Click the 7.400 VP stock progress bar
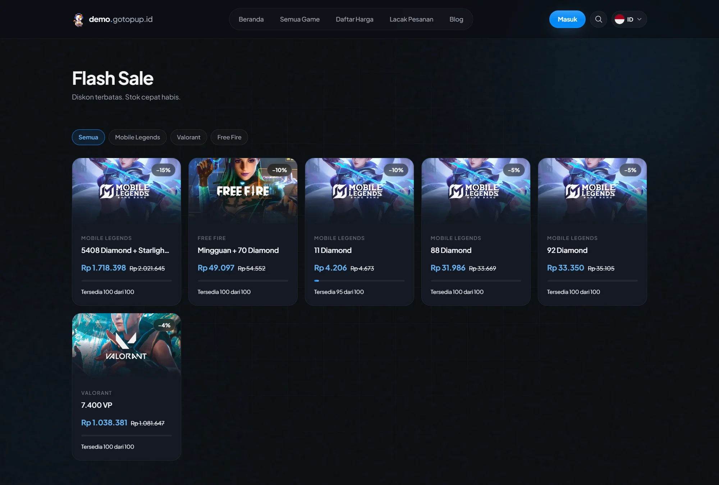The image size is (719, 485). (x=127, y=435)
